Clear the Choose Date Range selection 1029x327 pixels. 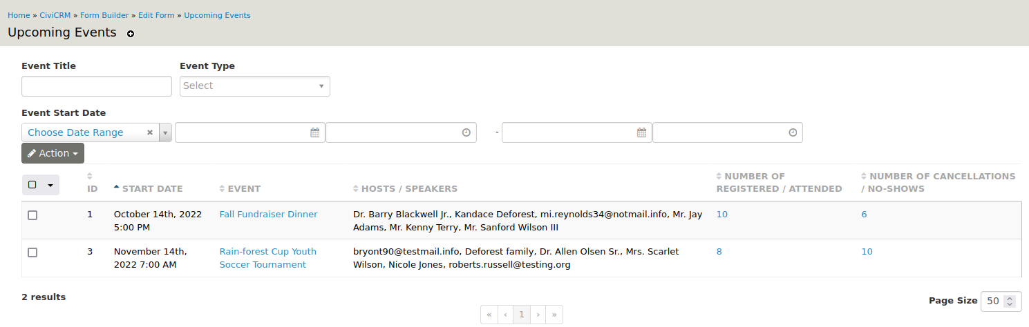149,132
